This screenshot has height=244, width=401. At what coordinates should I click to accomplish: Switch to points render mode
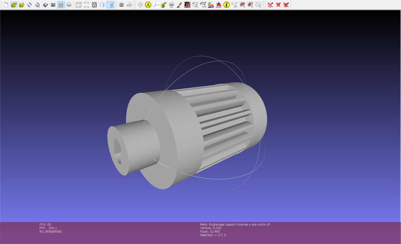click(x=87, y=5)
